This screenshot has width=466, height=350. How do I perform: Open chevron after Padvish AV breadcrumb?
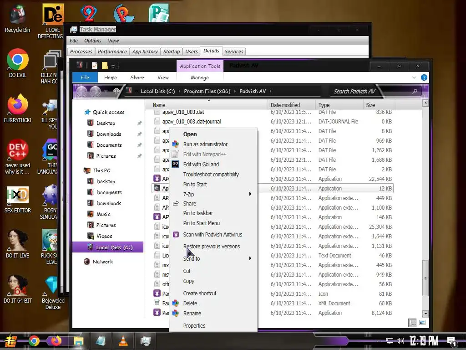click(270, 91)
